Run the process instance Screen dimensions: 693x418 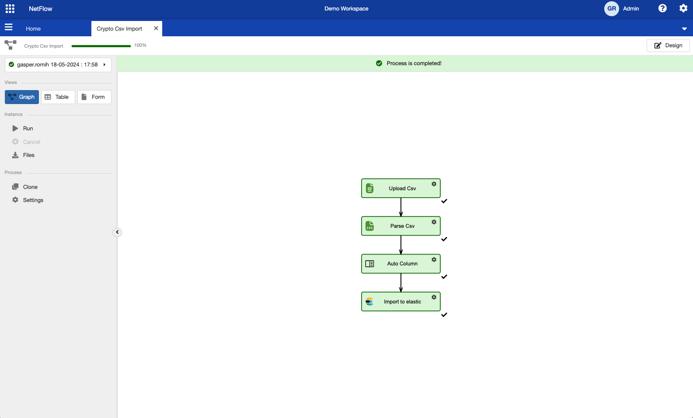[x=28, y=129]
